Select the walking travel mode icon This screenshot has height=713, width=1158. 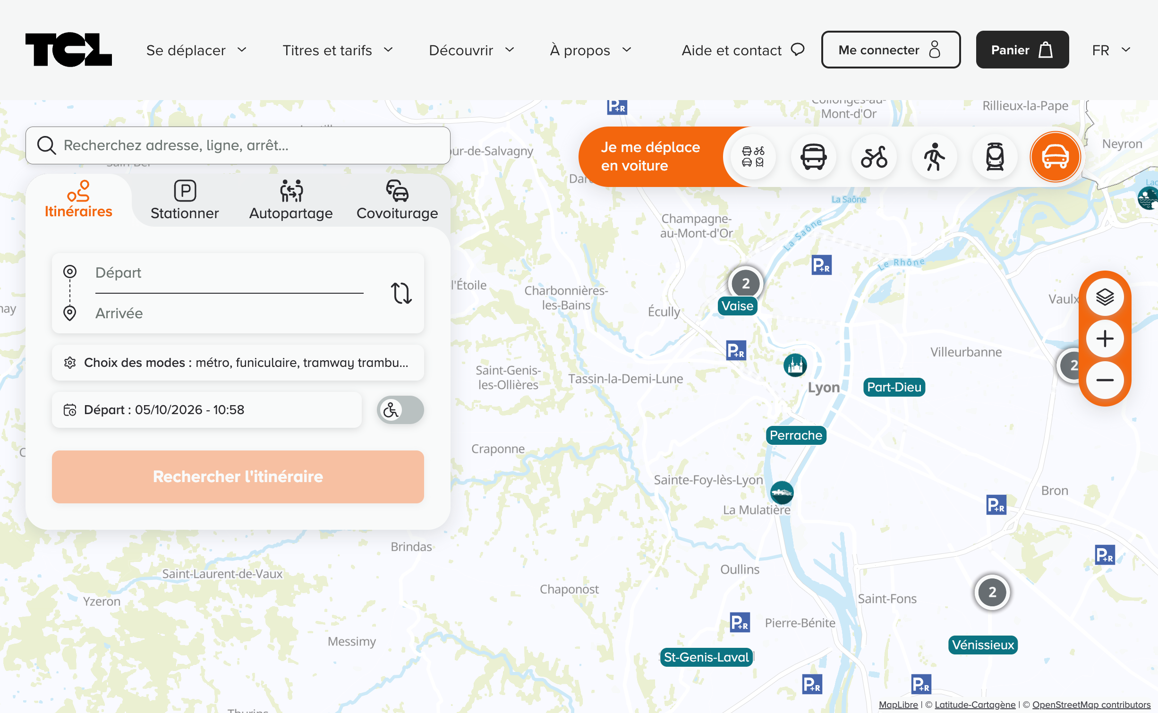point(934,157)
